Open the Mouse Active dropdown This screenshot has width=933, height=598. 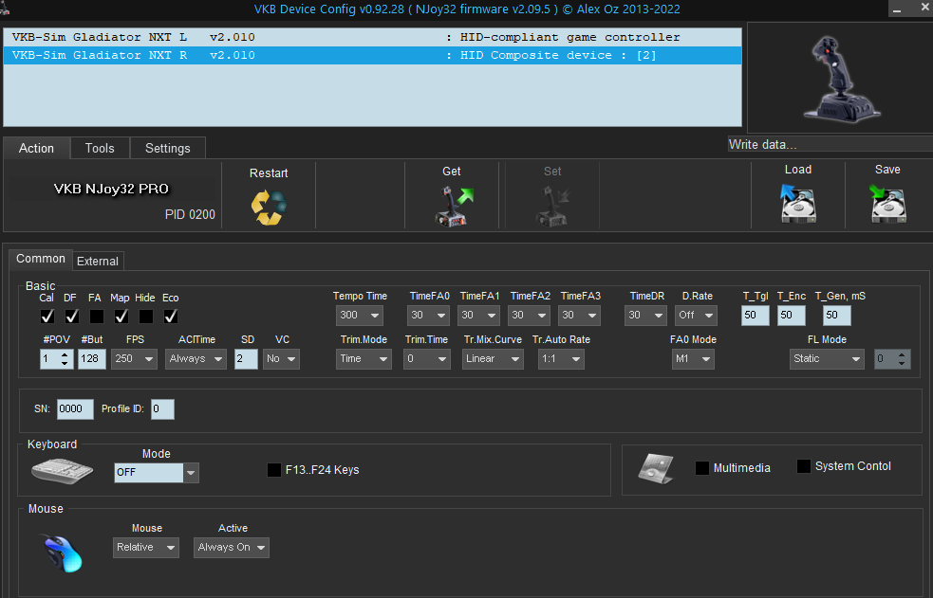[x=232, y=548]
